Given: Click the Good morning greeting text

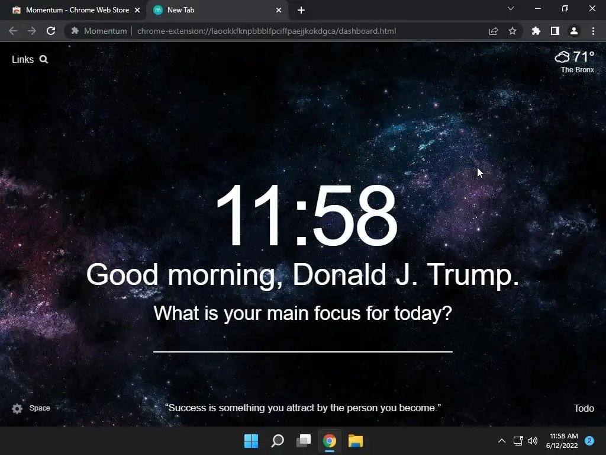Looking at the screenshot, I should (x=302, y=275).
